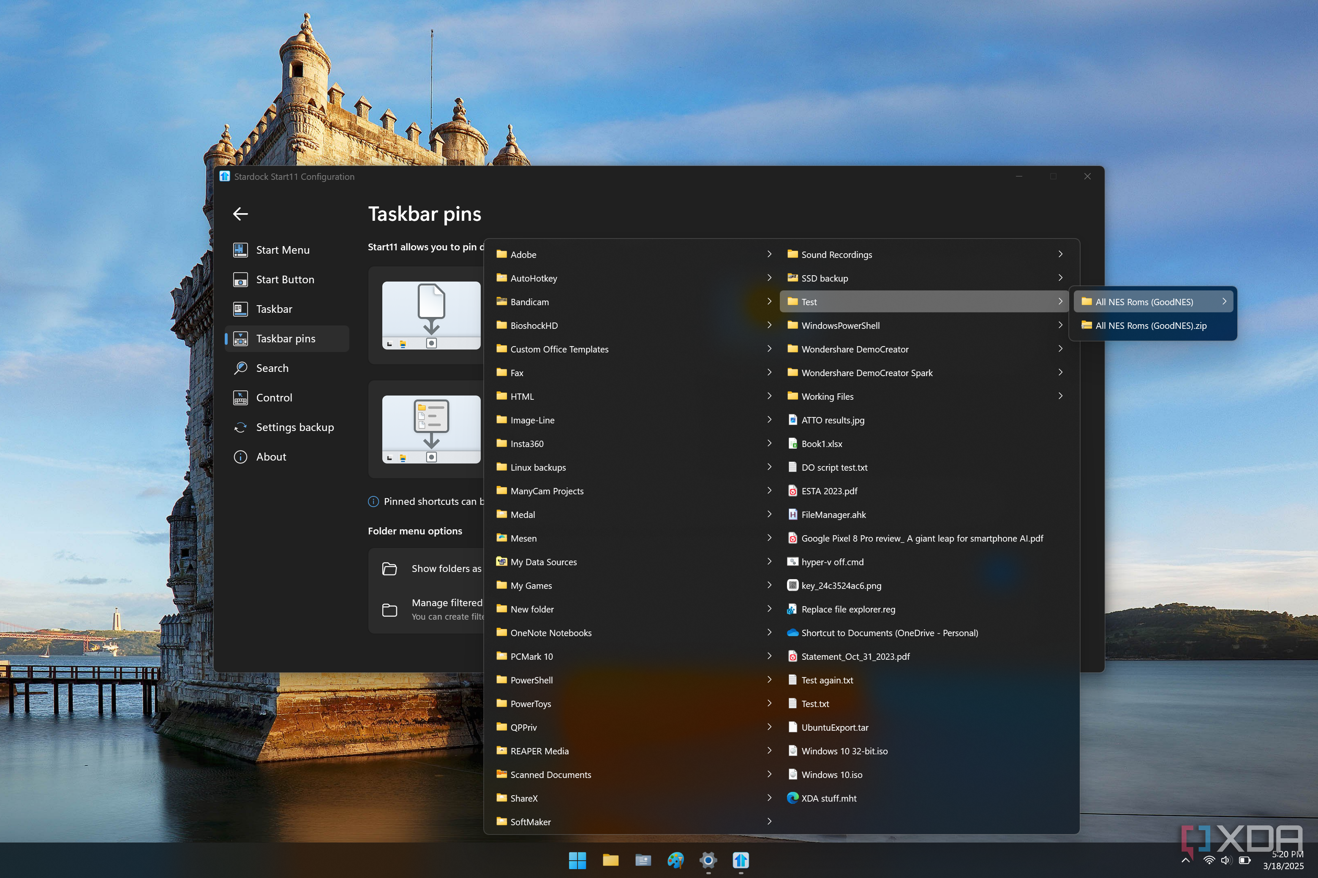The height and width of the screenshot is (878, 1318).
Task: Click the Book1.xlsx file icon
Action: pyautogui.click(x=792, y=444)
